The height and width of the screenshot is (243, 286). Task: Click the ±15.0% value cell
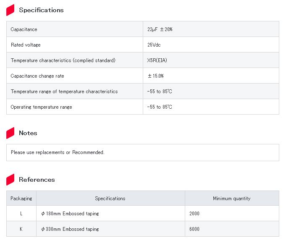click(155, 76)
